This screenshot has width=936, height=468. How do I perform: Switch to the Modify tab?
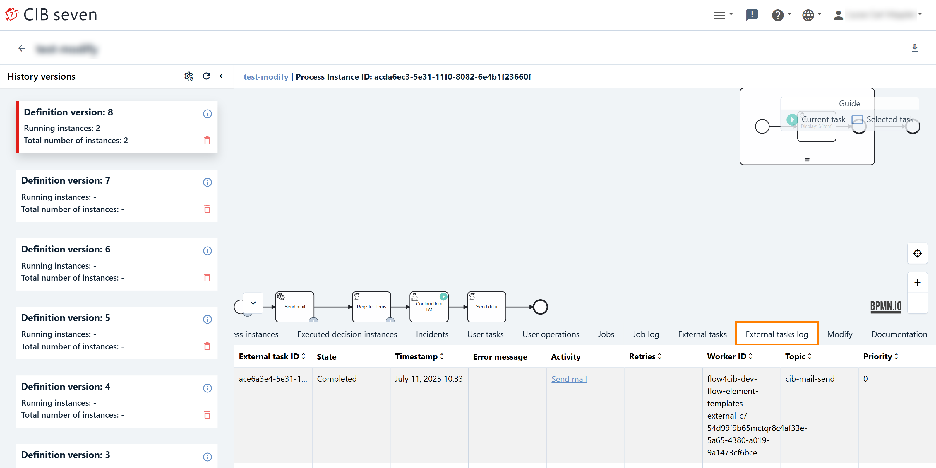(839, 334)
